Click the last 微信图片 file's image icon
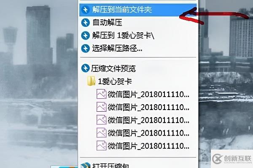Viewport: 253px width, 168px height. [102, 145]
